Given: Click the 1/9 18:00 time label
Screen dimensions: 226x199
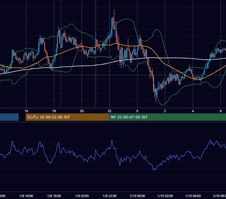Looking at the screenshot, I should pyautogui.click(x=54, y=196).
